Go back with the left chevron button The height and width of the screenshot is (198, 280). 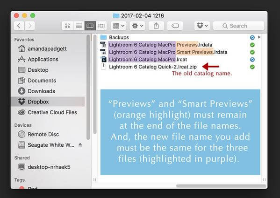point(19,26)
